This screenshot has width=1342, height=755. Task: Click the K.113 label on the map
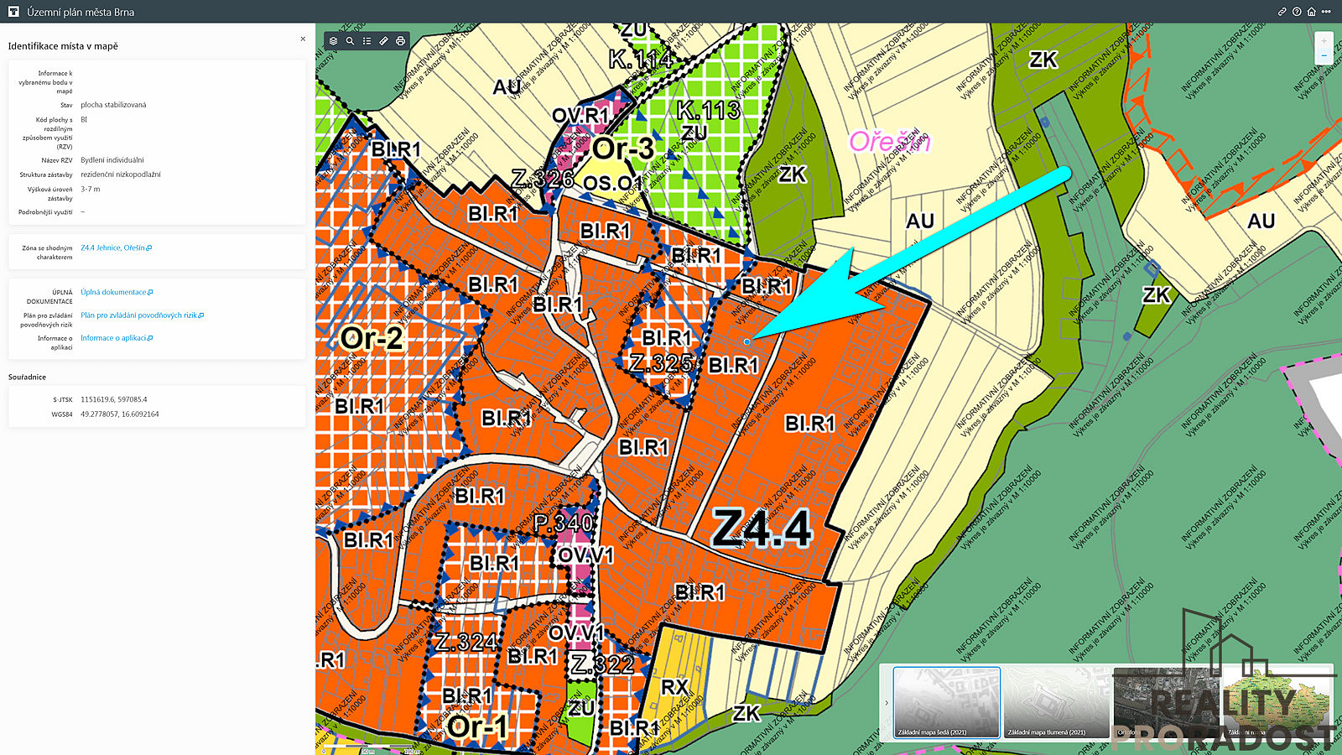[709, 111]
